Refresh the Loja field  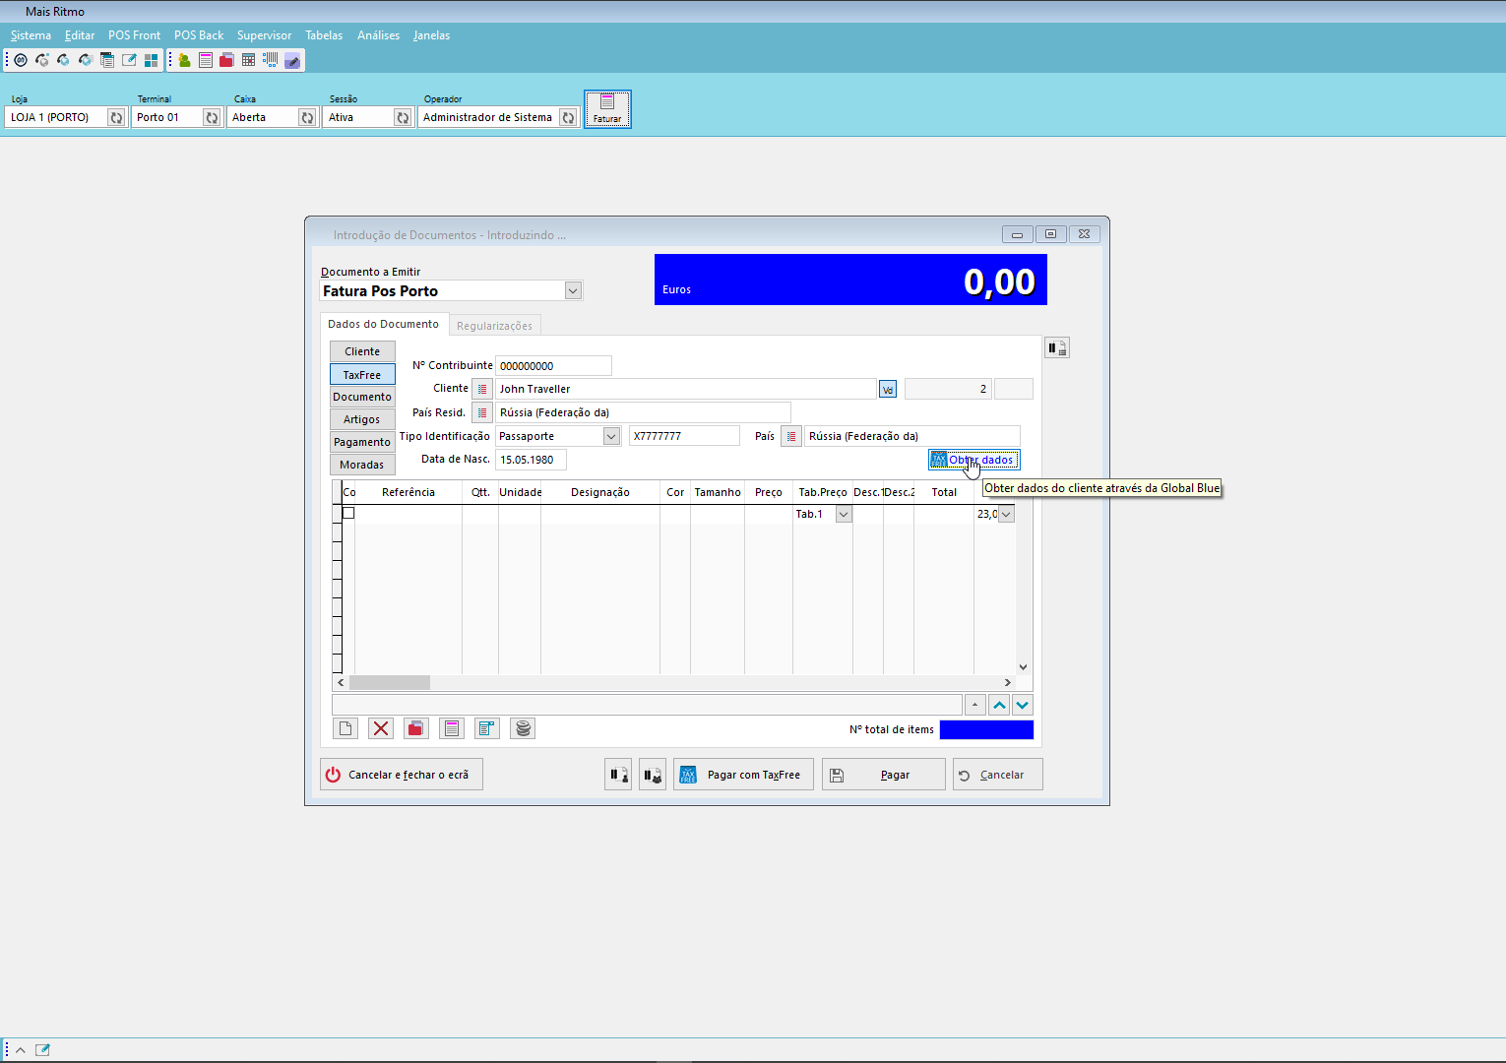click(x=116, y=117)
